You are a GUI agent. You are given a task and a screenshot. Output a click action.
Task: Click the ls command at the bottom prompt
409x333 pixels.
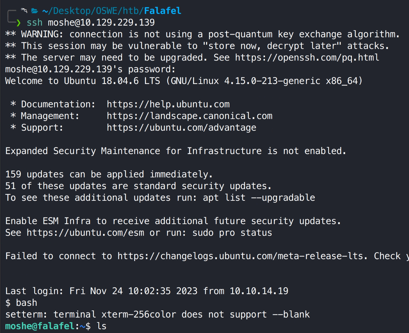point(101,326)
